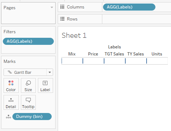Click the Gantt mark under TGT Sales
The image size is (171, 131).
point(104,61)
